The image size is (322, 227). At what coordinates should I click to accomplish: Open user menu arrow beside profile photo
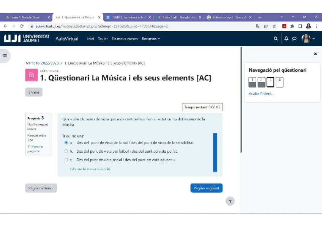pyautogui.click(x=314, y=39)
